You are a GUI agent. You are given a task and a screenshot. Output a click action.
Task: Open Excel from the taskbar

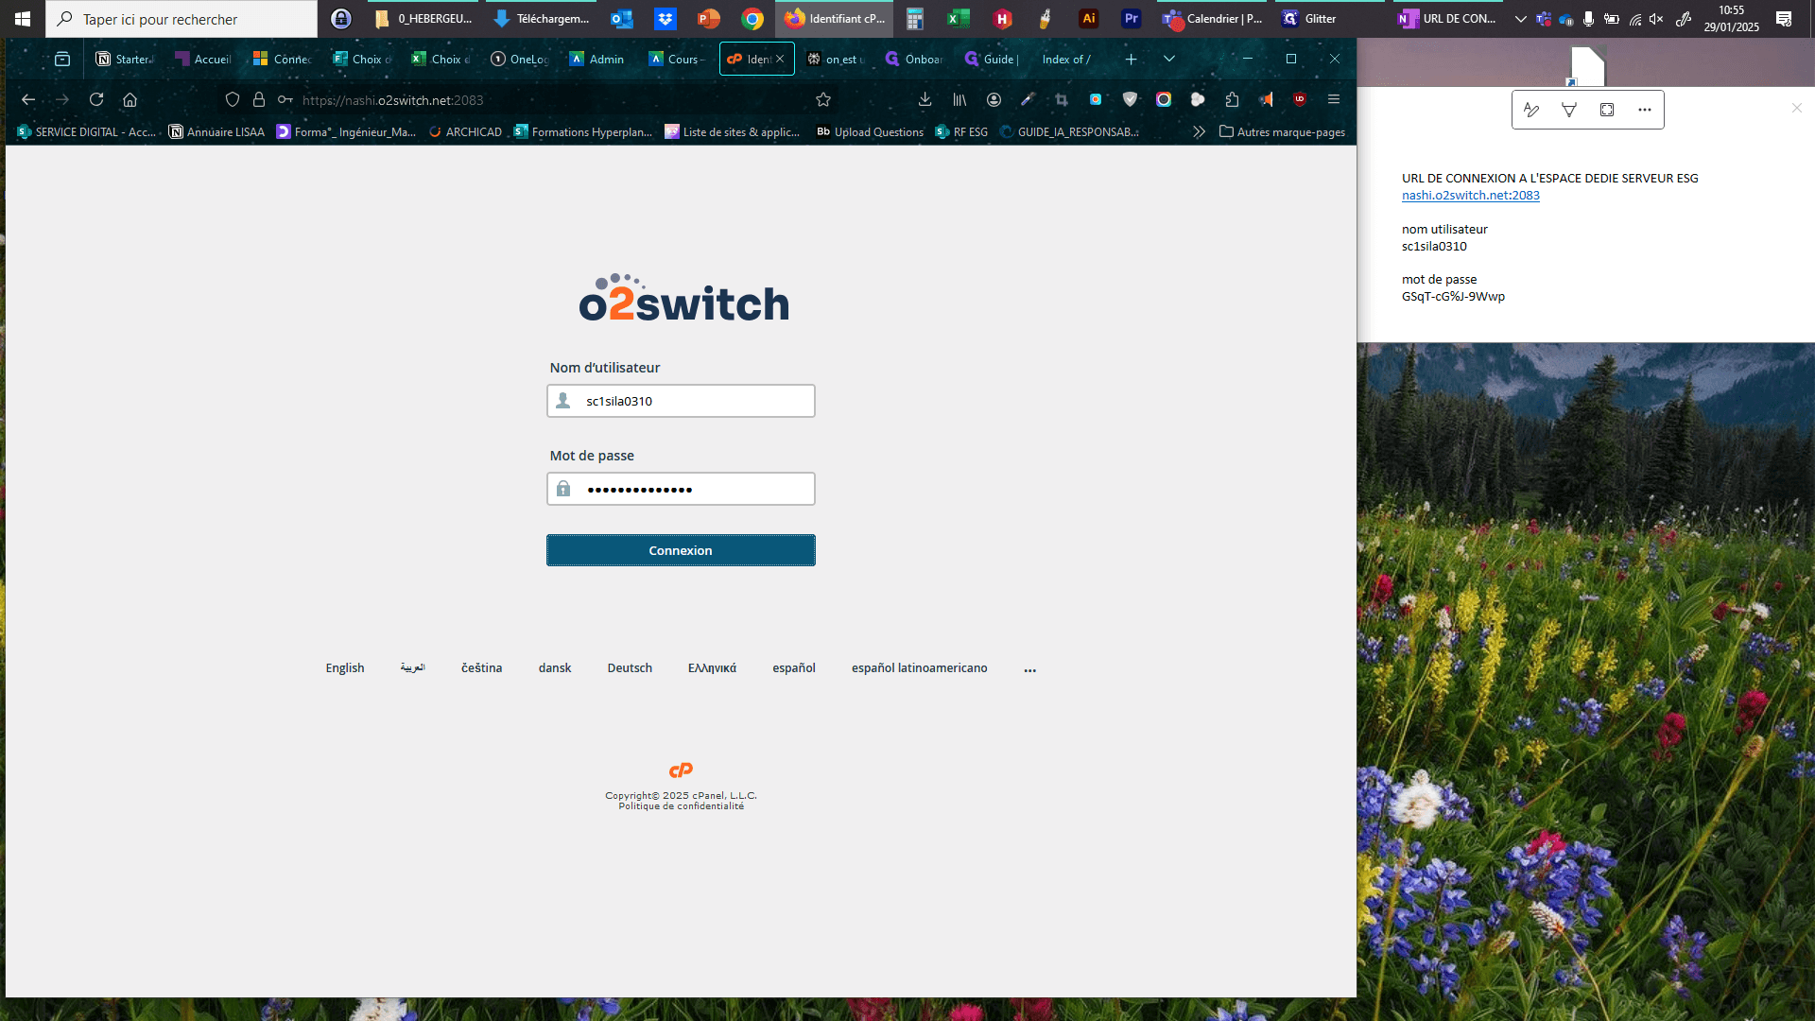tap(959, 19)
